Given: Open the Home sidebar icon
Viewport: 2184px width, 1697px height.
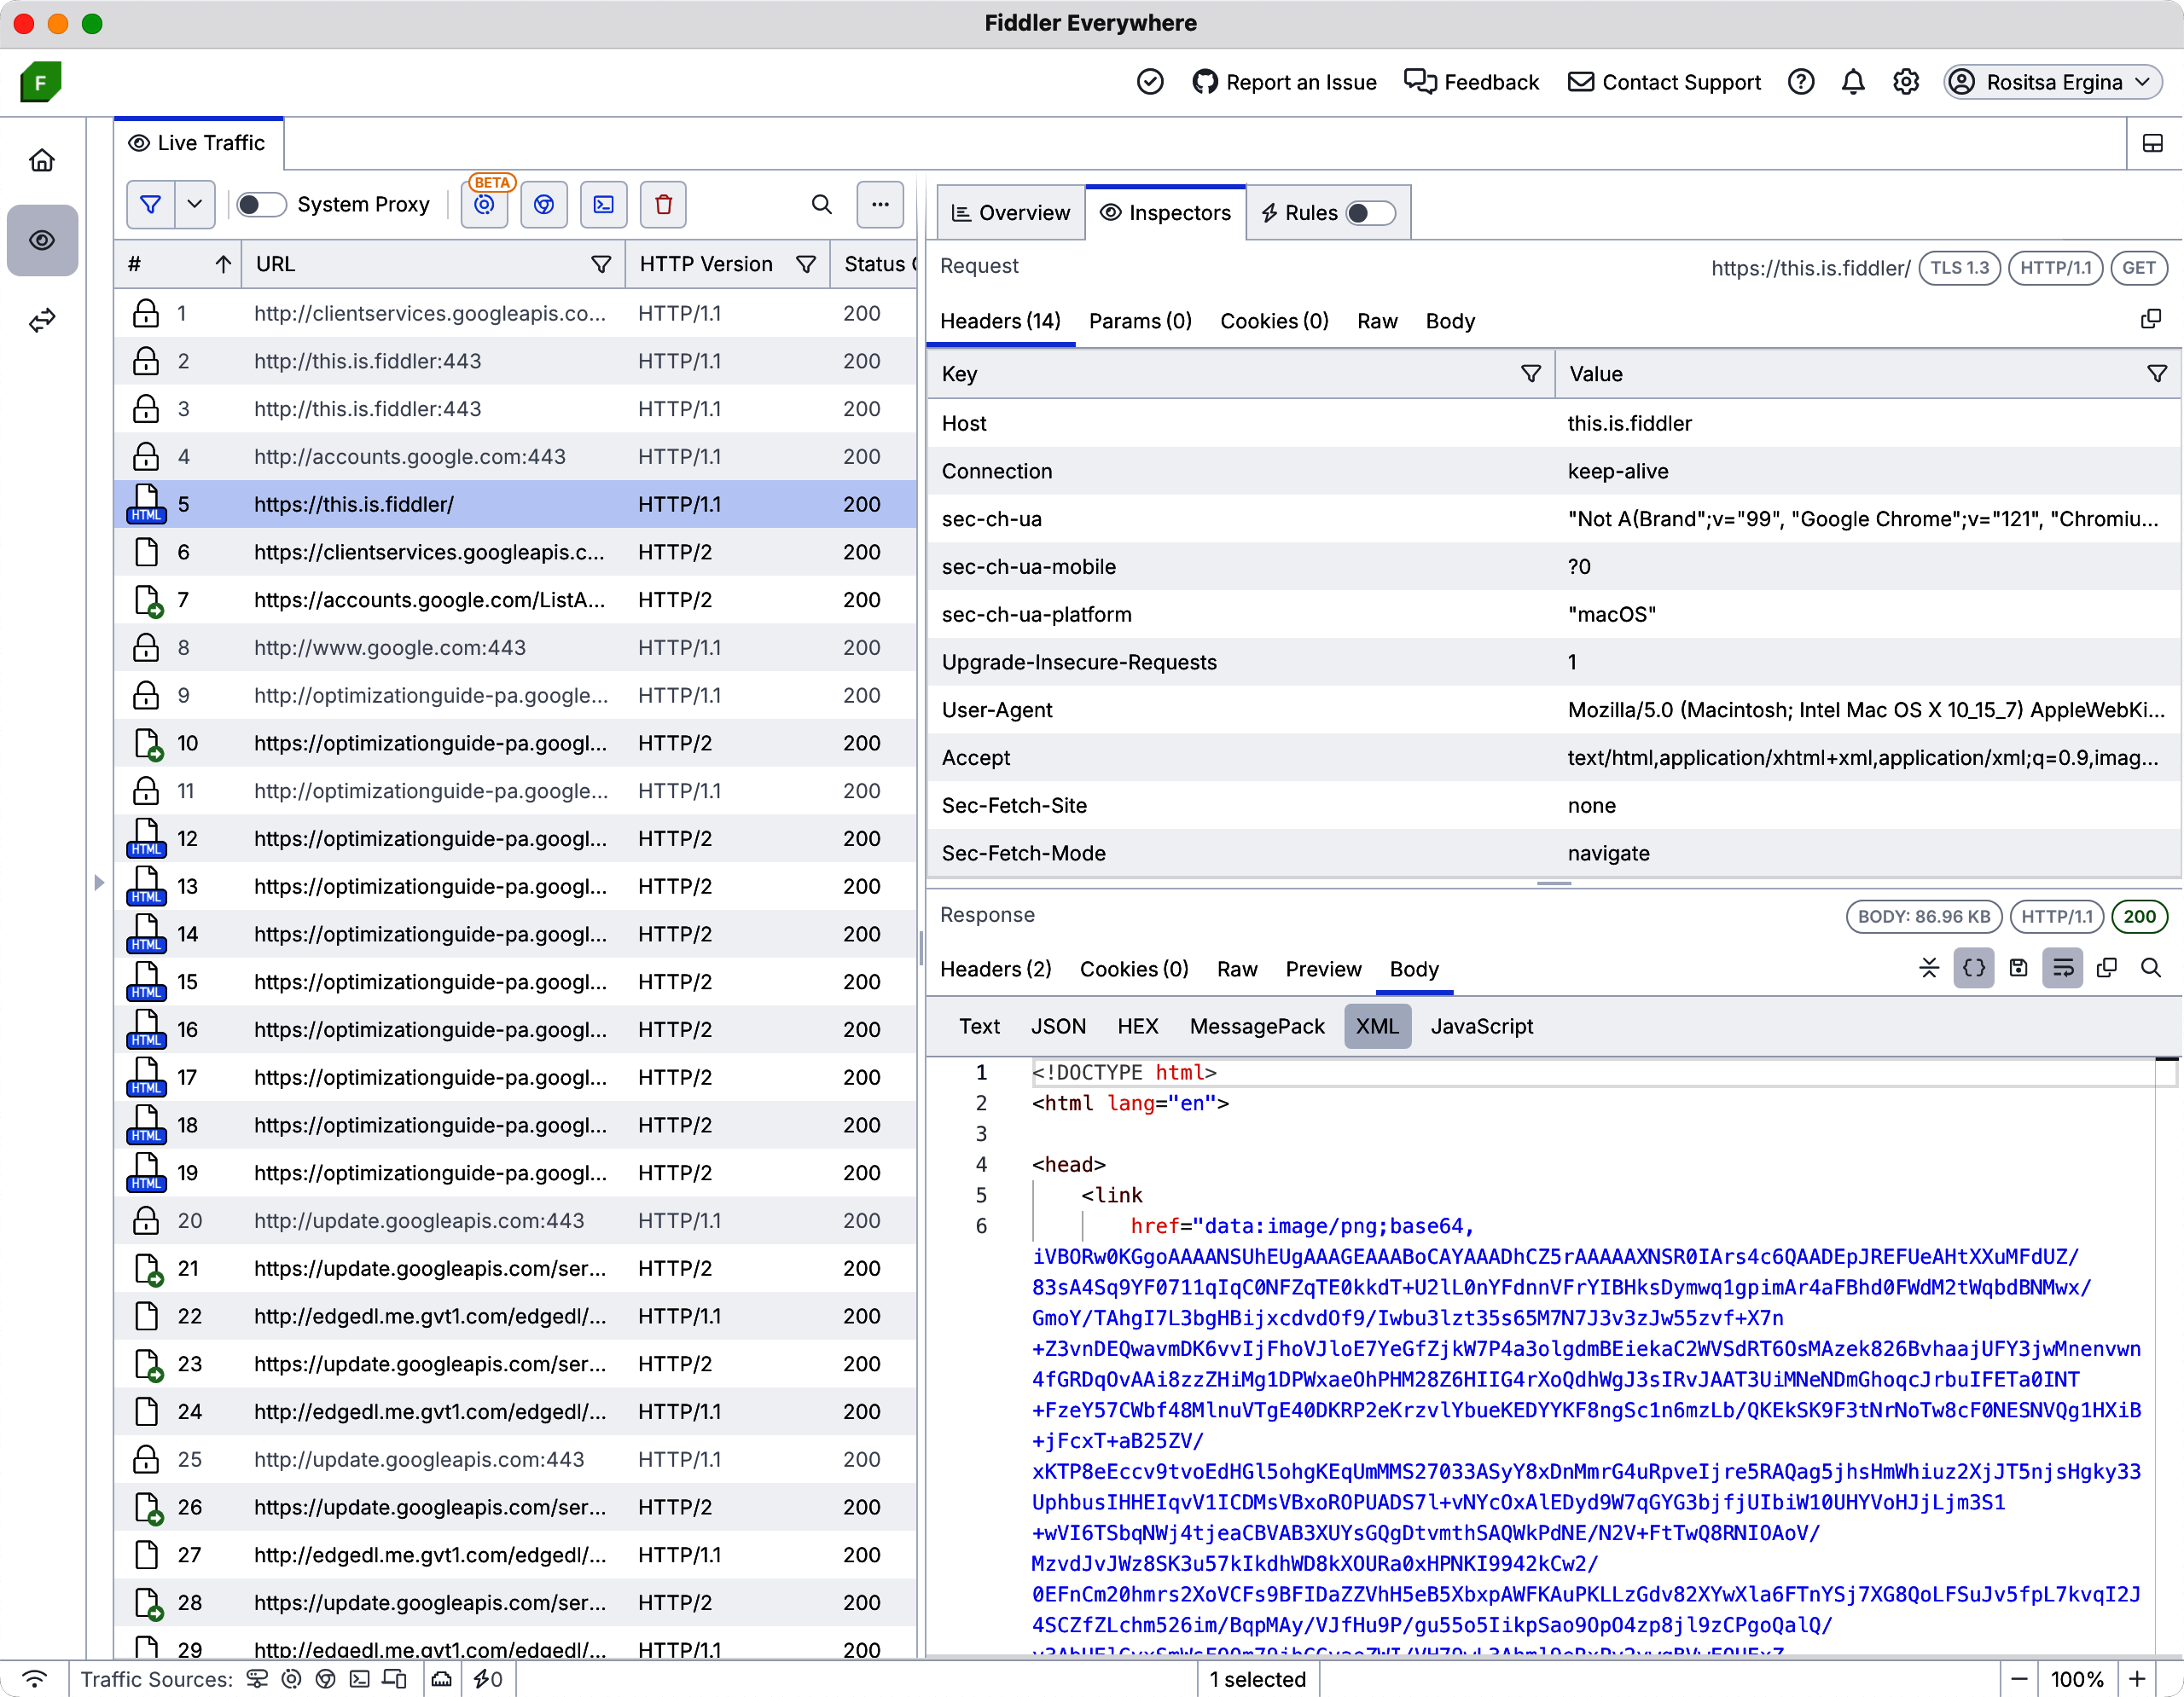Looking at the screenshot, I should point(42,160).
